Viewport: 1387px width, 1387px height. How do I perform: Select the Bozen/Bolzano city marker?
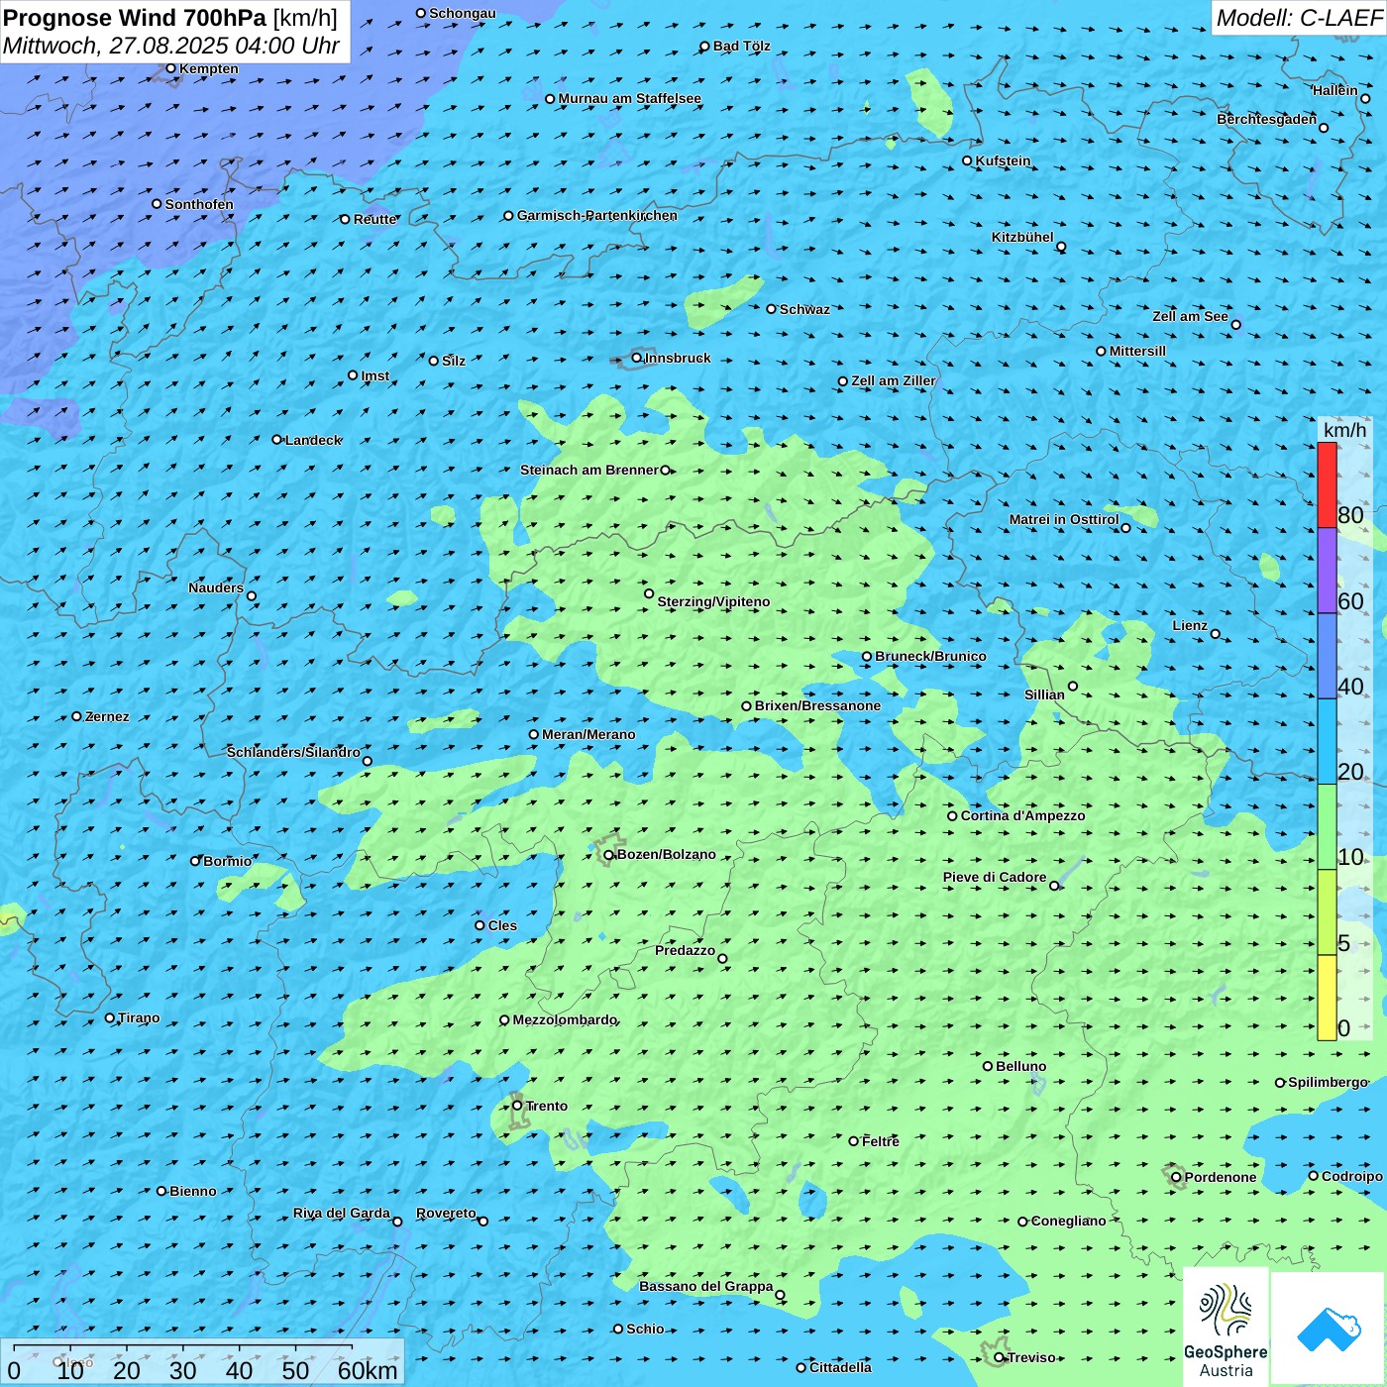pyautogui.click(x=608, y=855)
